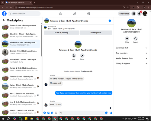
Task: Open Katha 3 Beds 2 Baths conversation
Action: pyautogui.click(x=20, y=86)
